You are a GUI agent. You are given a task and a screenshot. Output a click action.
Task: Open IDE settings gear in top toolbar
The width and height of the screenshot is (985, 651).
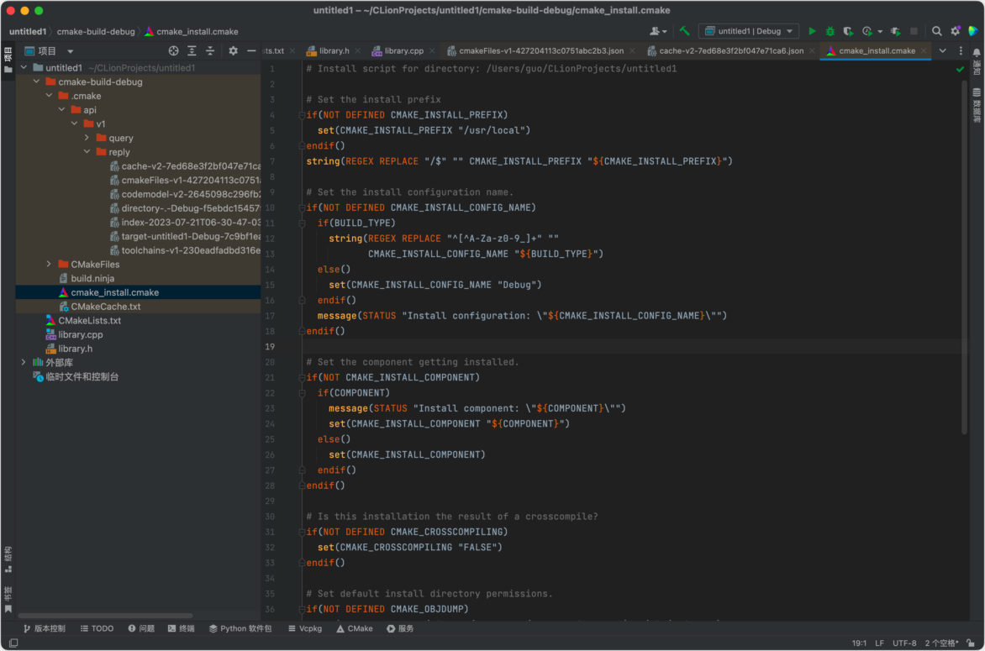pos(956,31)
